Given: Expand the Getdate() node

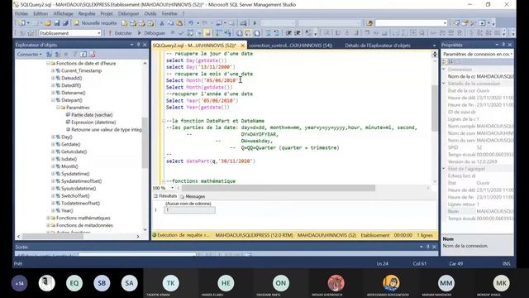Looking at the screenshot, I should [x=53, y=144].
